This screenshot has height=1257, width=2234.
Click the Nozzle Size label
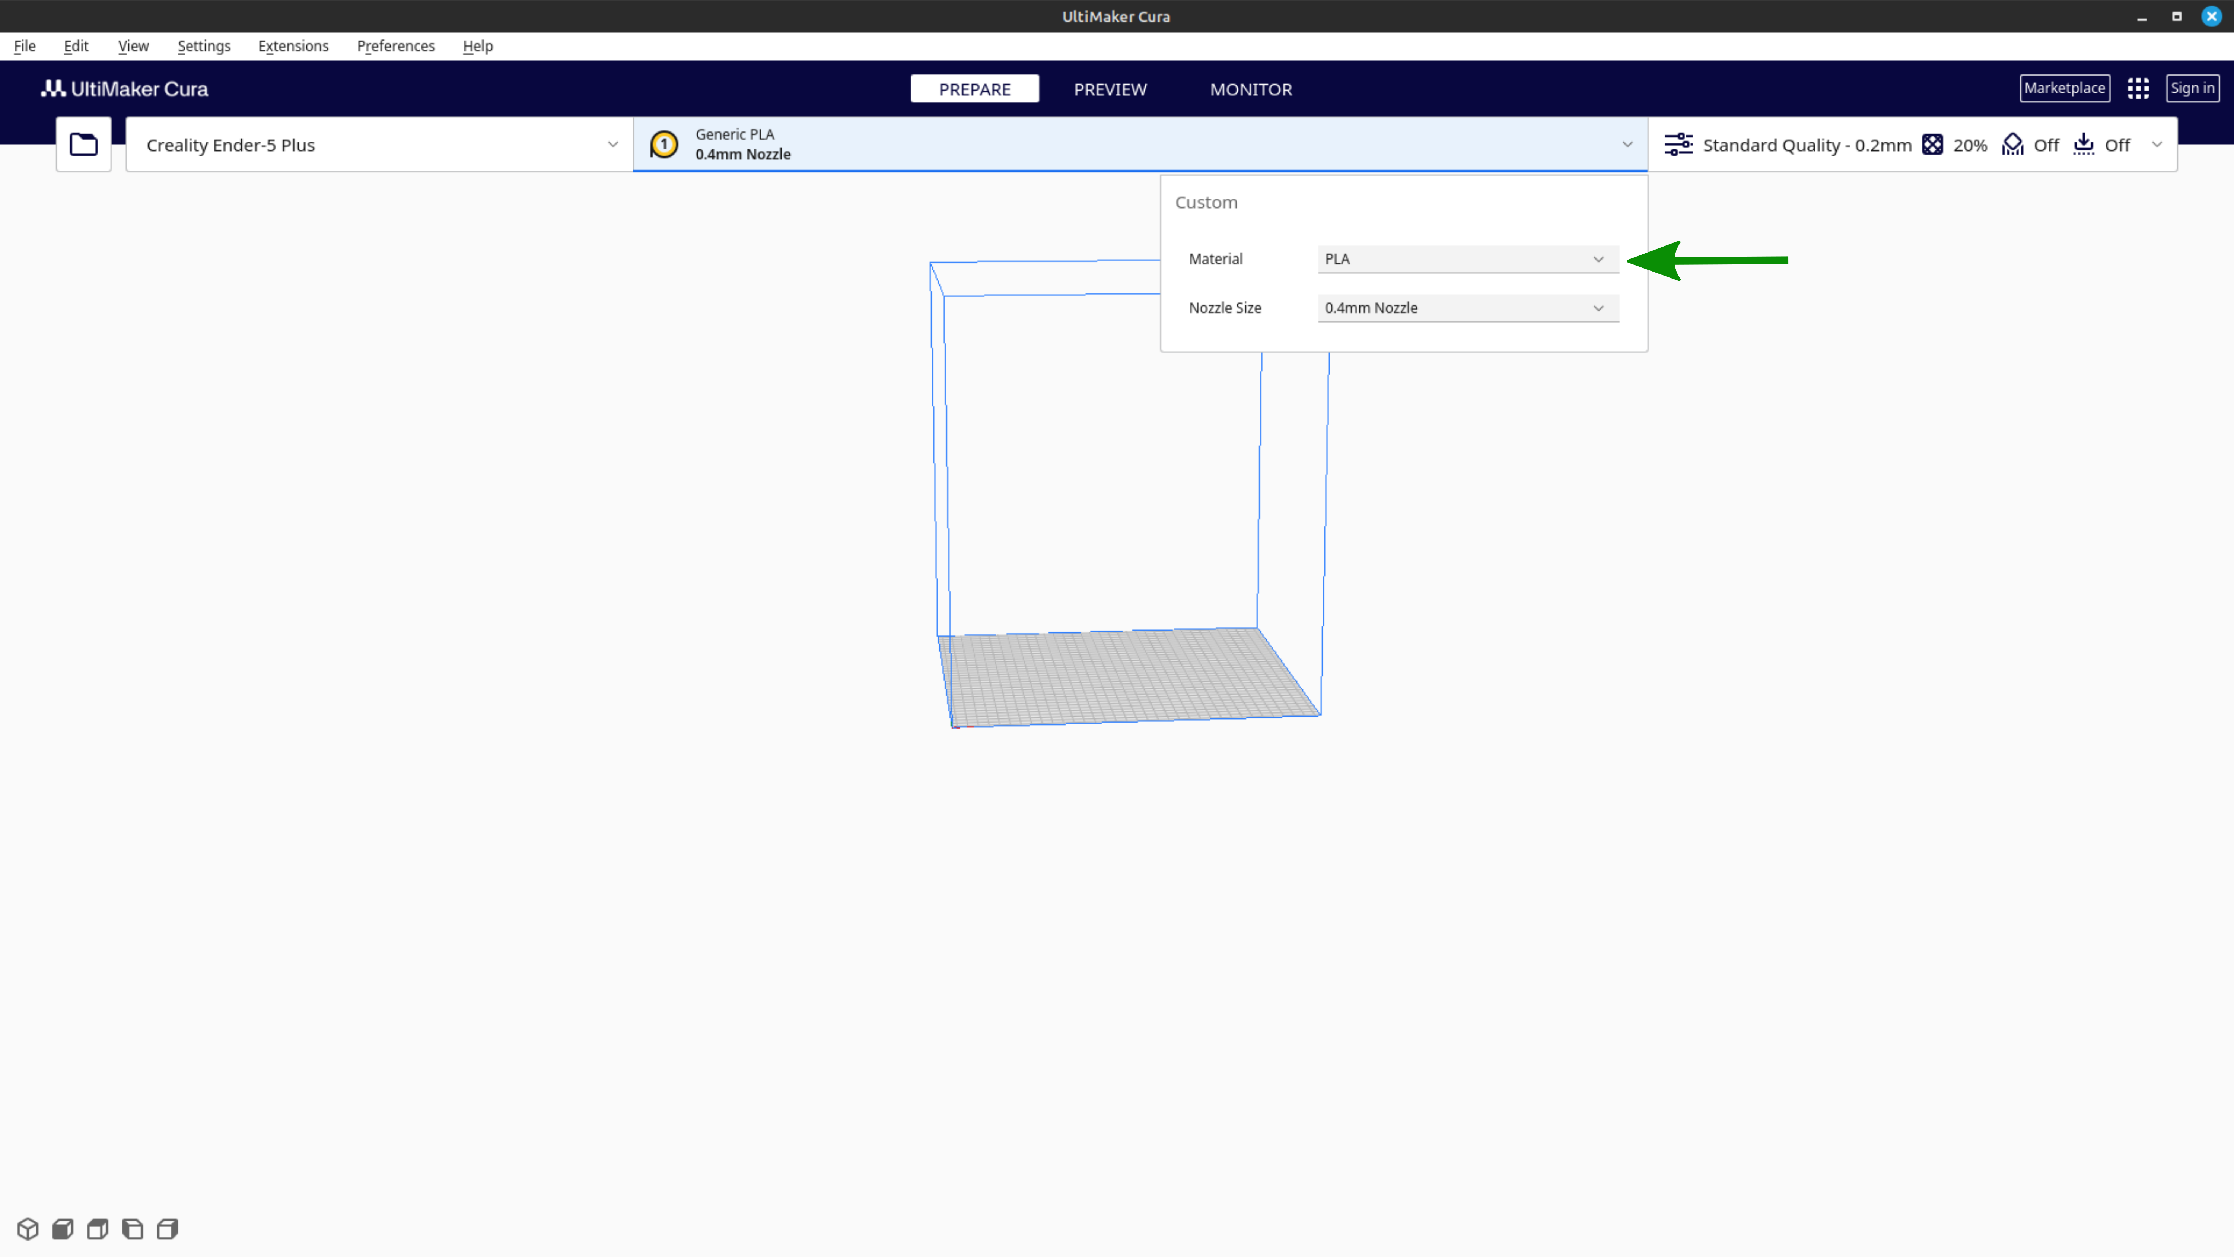1225,308
